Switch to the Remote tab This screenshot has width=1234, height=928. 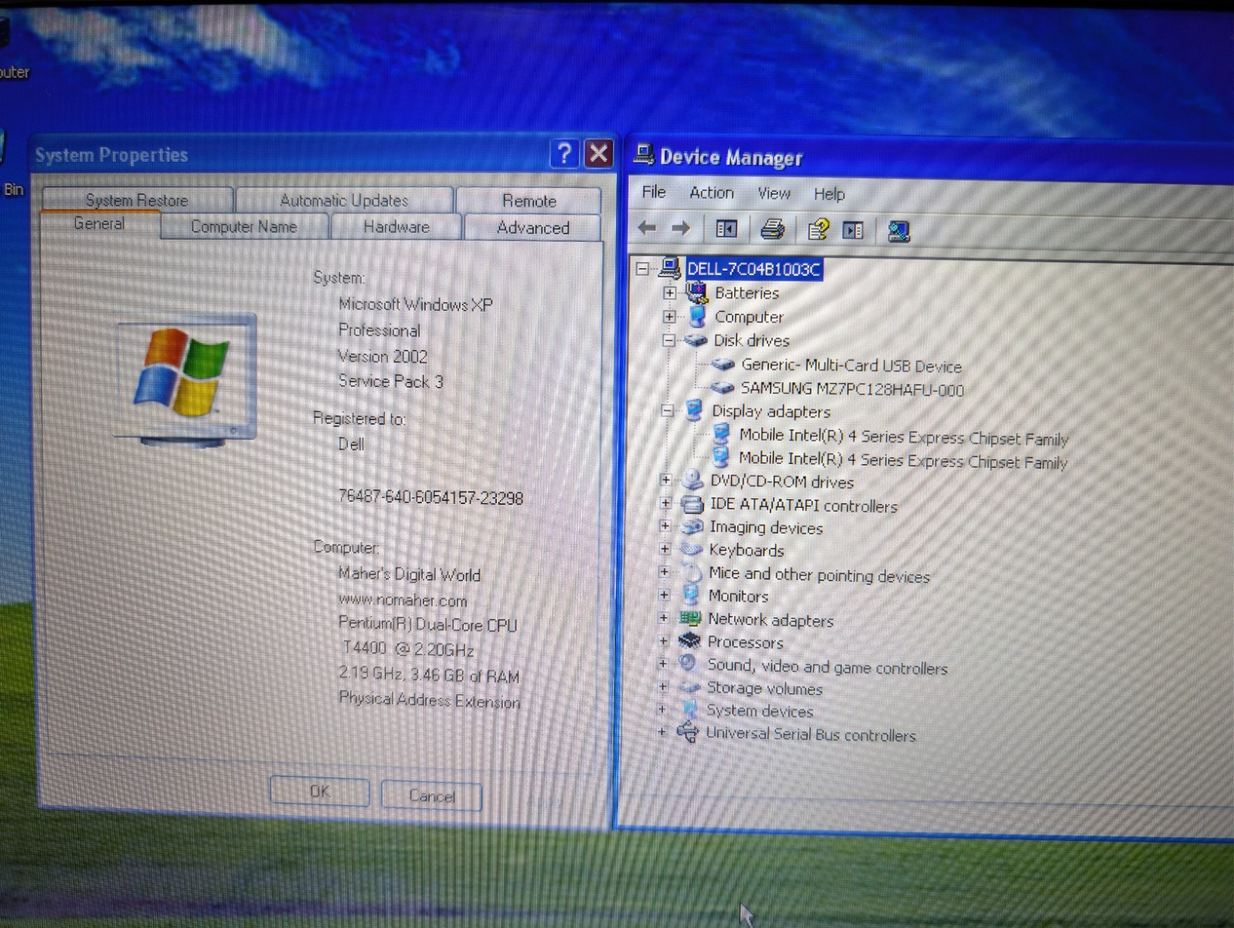pos(529,200)
